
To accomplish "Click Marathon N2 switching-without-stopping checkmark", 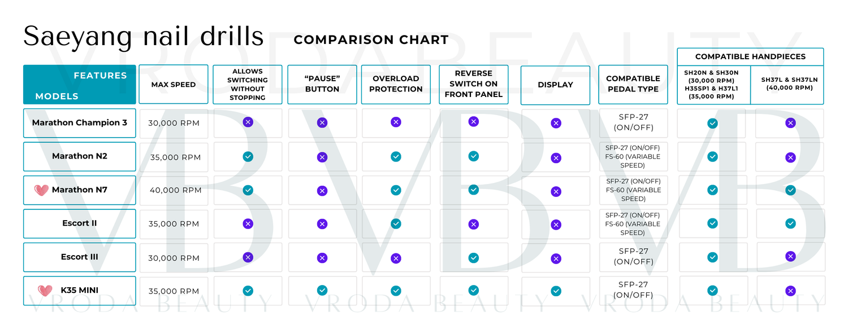I will pos(248,156).
